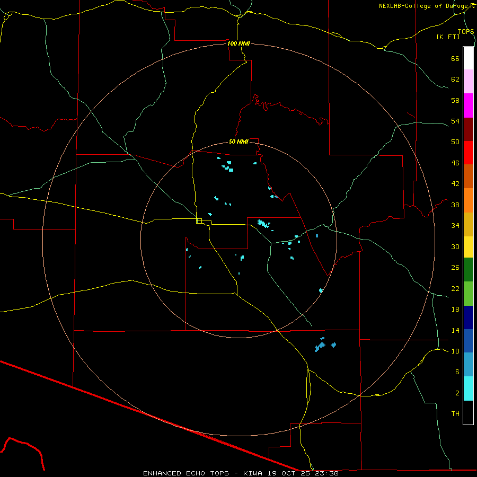Click the legend value '18'
Image resolution: width=477 pixels, height=477 pixels.
pyautogui.click(x=455, y=309)
